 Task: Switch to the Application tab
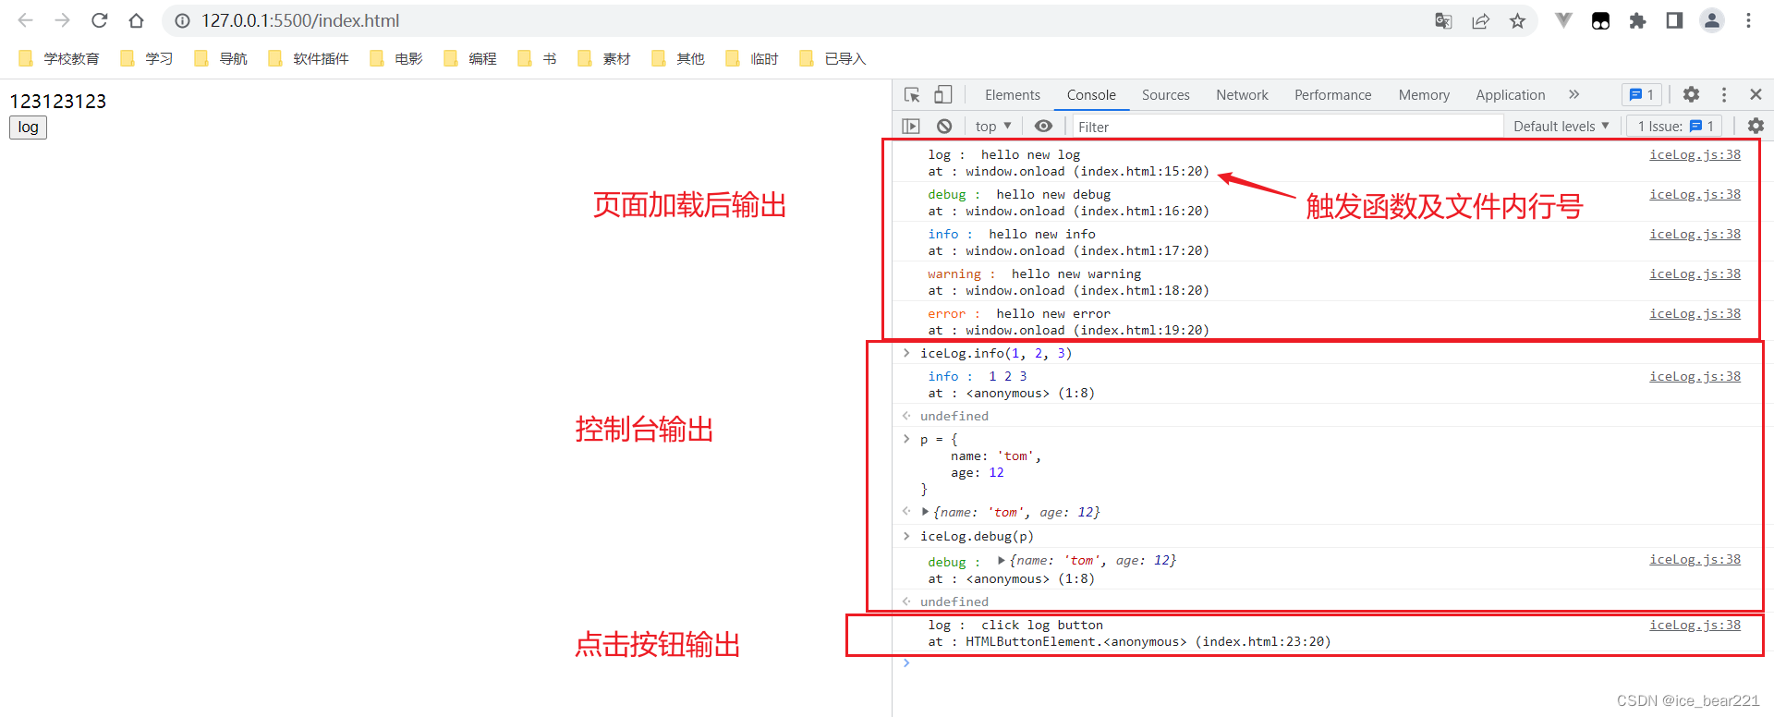[1510, 94]
